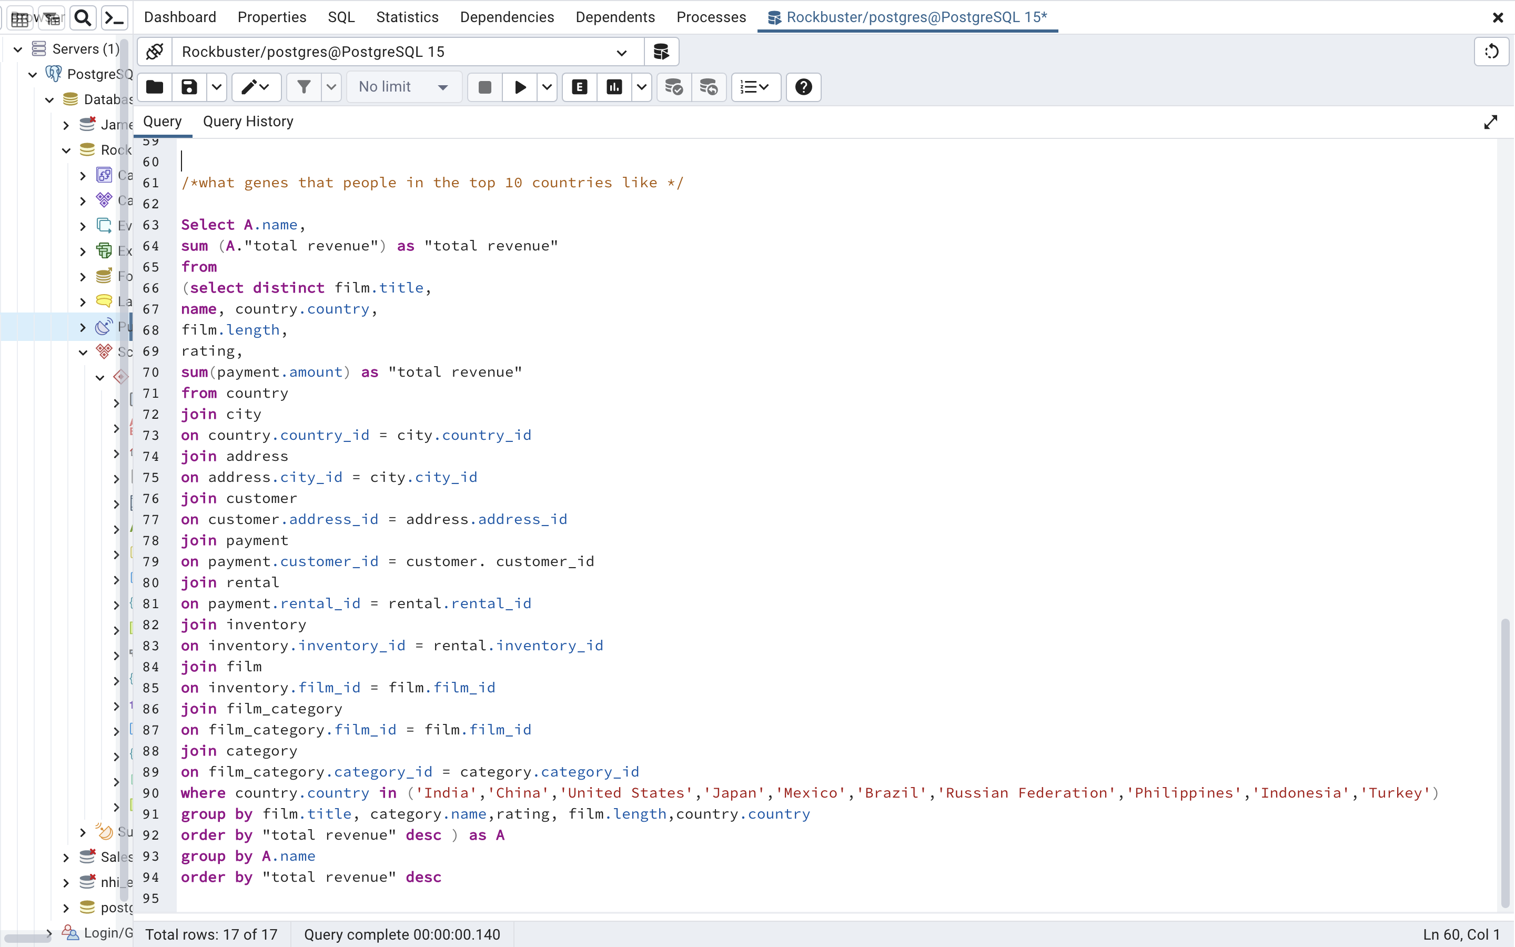This screenshot has width=1515, height=947.
Task: Open the Statistics tab
Action: [x=407, y=17]
